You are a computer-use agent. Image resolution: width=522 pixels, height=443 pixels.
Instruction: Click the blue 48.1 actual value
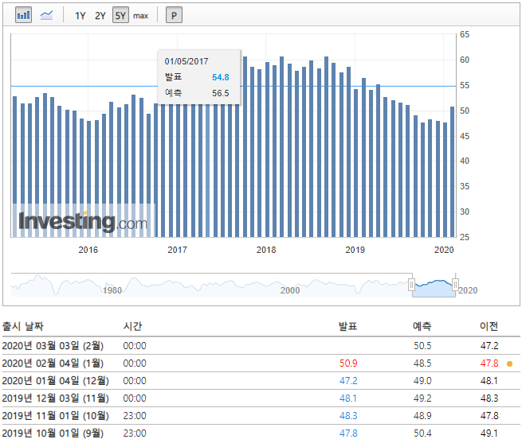tap(348, 398)
